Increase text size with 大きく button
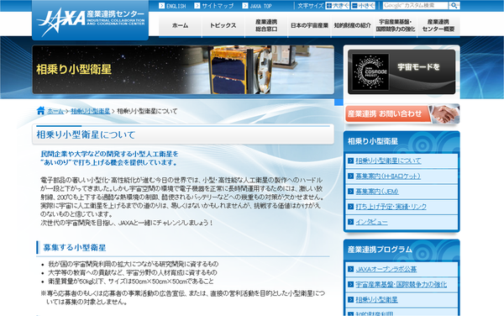The width and height of the screenshot is (504, 316). (x=337, y=6)
